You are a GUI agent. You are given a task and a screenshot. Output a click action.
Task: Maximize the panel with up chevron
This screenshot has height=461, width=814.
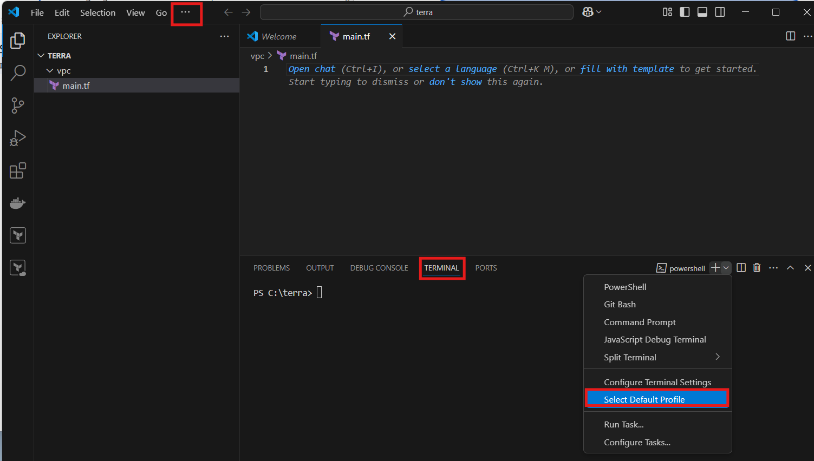click(791, 268)
